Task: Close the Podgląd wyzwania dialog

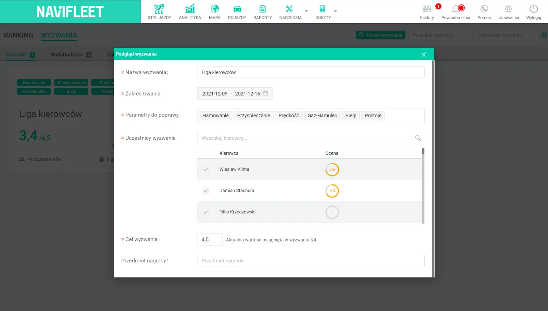Action: [424, 54]
